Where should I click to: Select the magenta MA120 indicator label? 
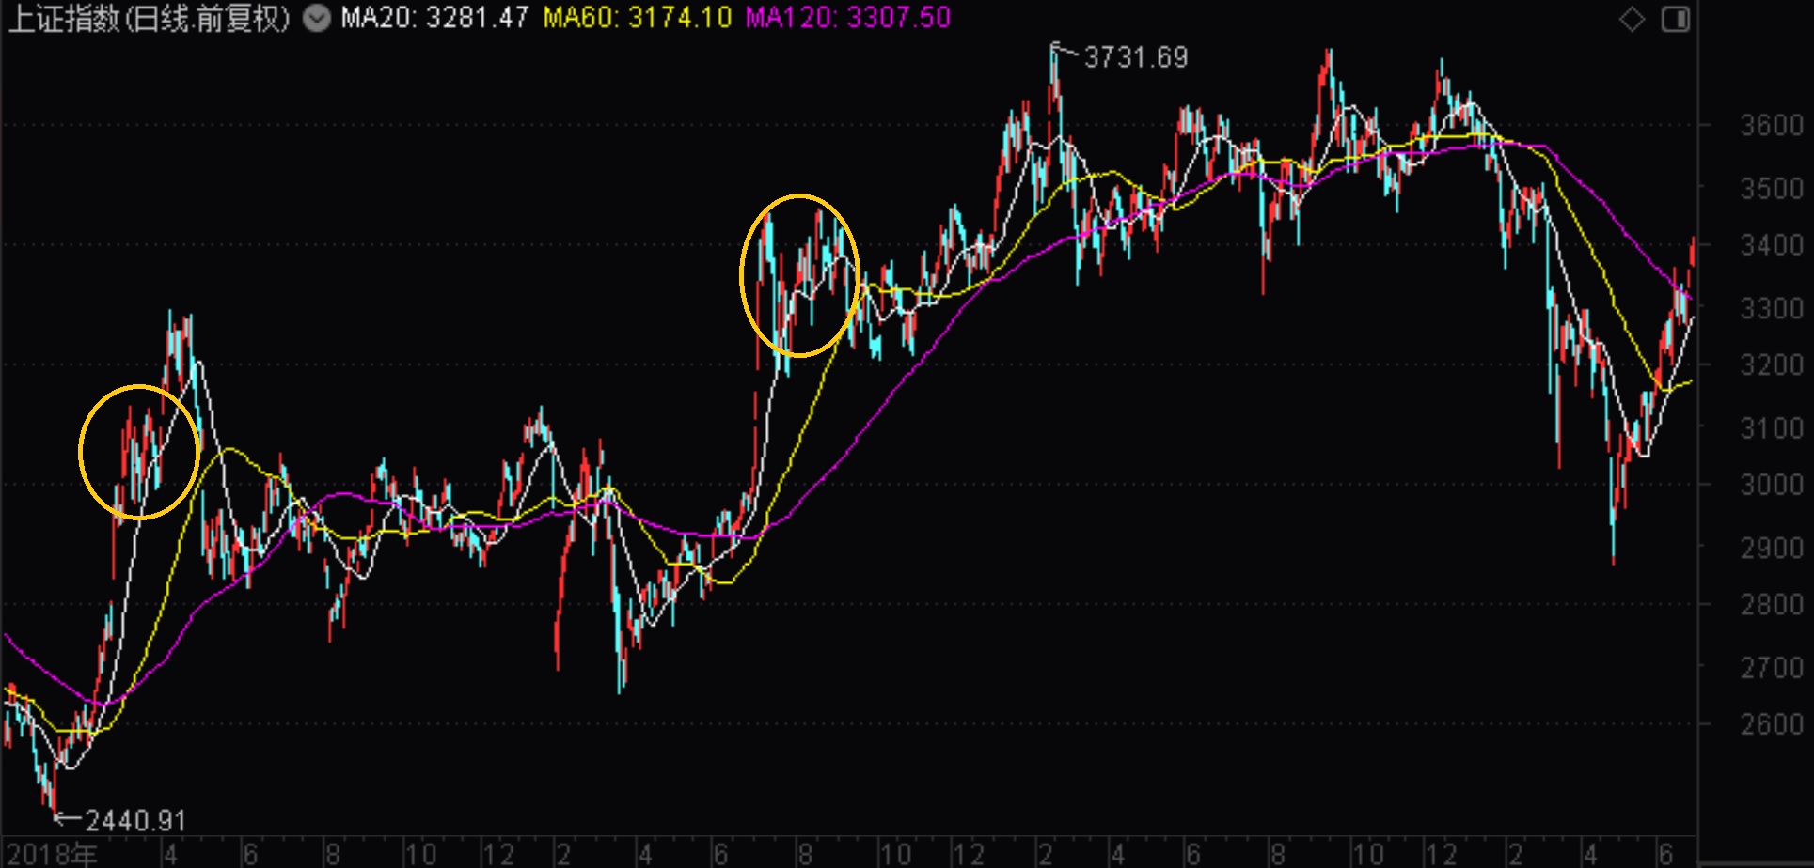click(847, 18)
